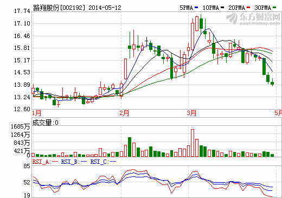Click the 2014-05-12 date in header

pos(105,8)
